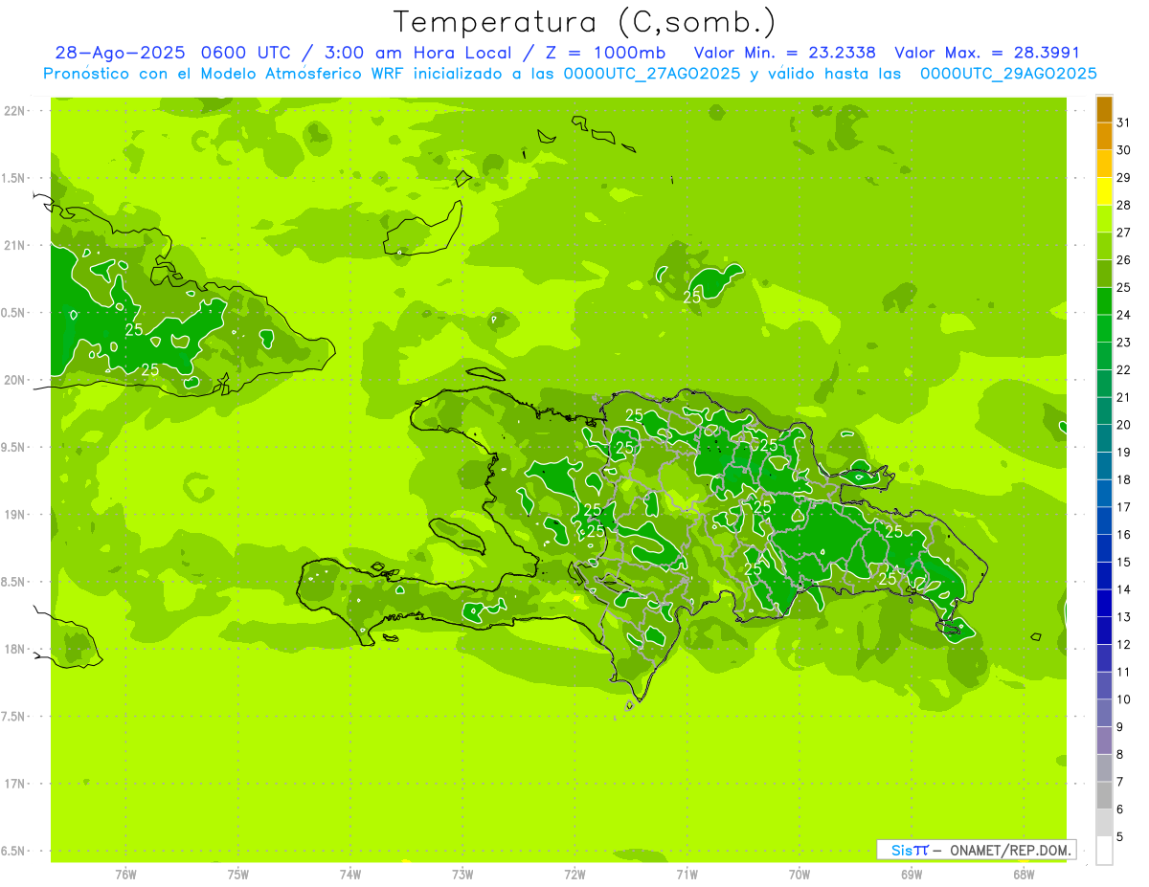Select the date text "28-Ago-2025"
The height and width of the screenshot is (887, 1149).
pyautogui.click(x=121, y=54)
